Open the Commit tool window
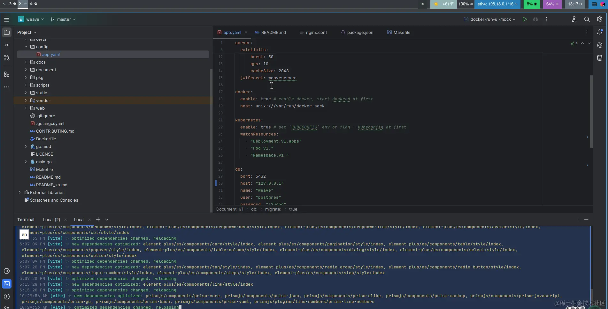Screen dimensions: 608x309 (x=7, y=45)
